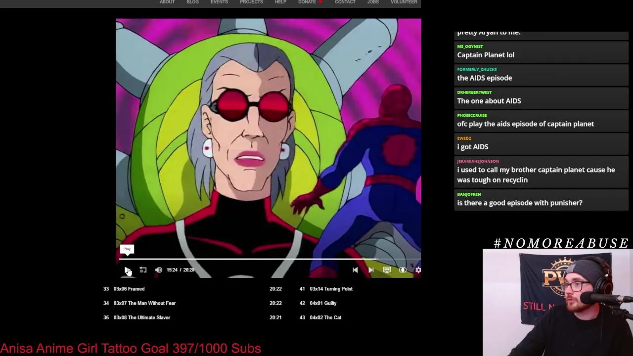Click chat username EWED2
The image size is (633, 356).
pyautogui.click(x=464, y=138)
